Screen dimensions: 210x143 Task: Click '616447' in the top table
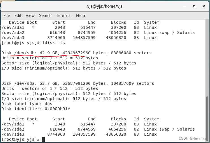tap(88, 28)
